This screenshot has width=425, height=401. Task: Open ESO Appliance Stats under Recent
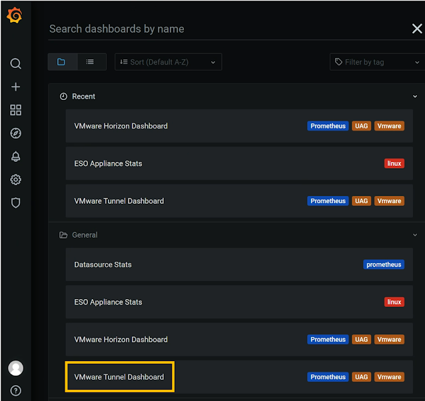pyautogui.click(x=239, y=163)
